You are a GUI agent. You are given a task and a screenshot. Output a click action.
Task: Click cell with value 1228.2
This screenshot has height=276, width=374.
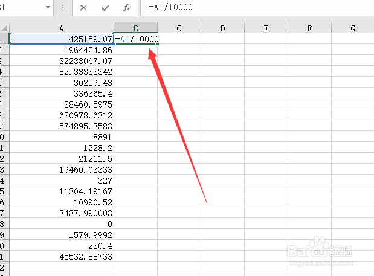click(x=62, y=148)
